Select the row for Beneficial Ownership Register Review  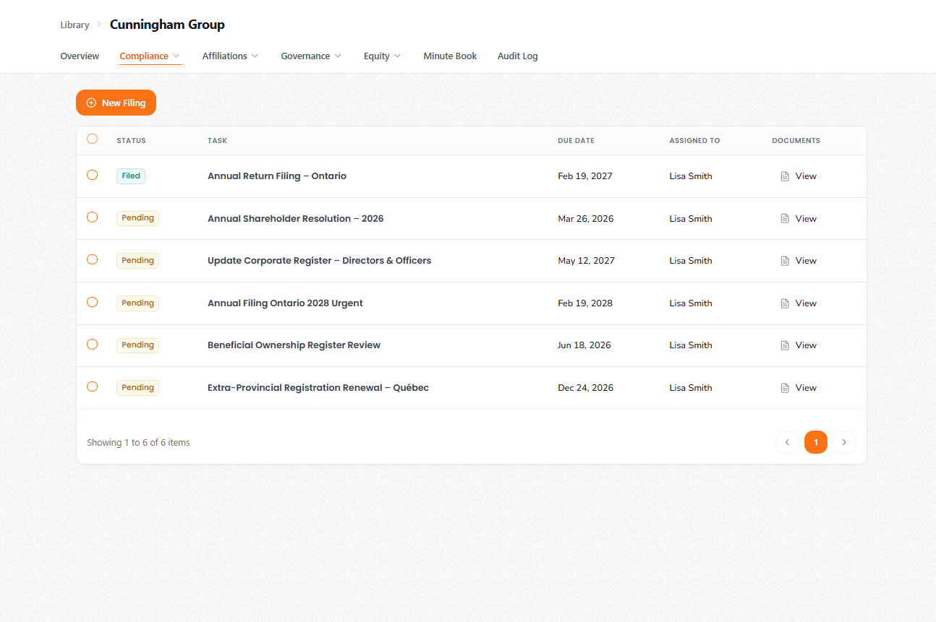pos(92,345)
